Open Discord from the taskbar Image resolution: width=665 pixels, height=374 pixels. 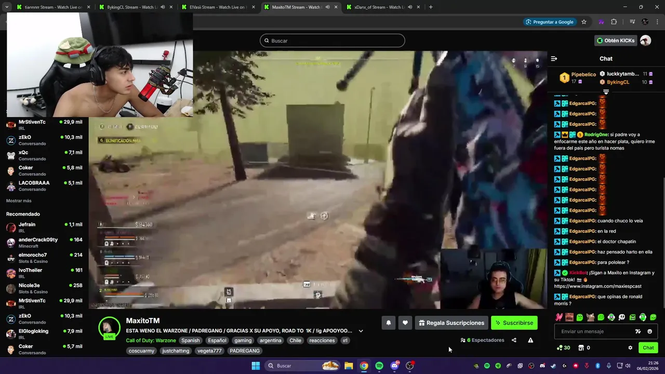pos(394,366)
